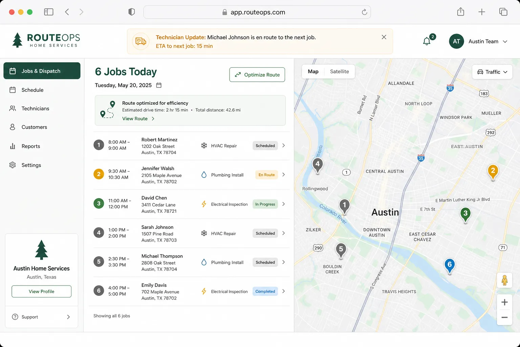Screen dimensions: 520x347
Task: Open the notifications bell
Action: pos(427,41)
